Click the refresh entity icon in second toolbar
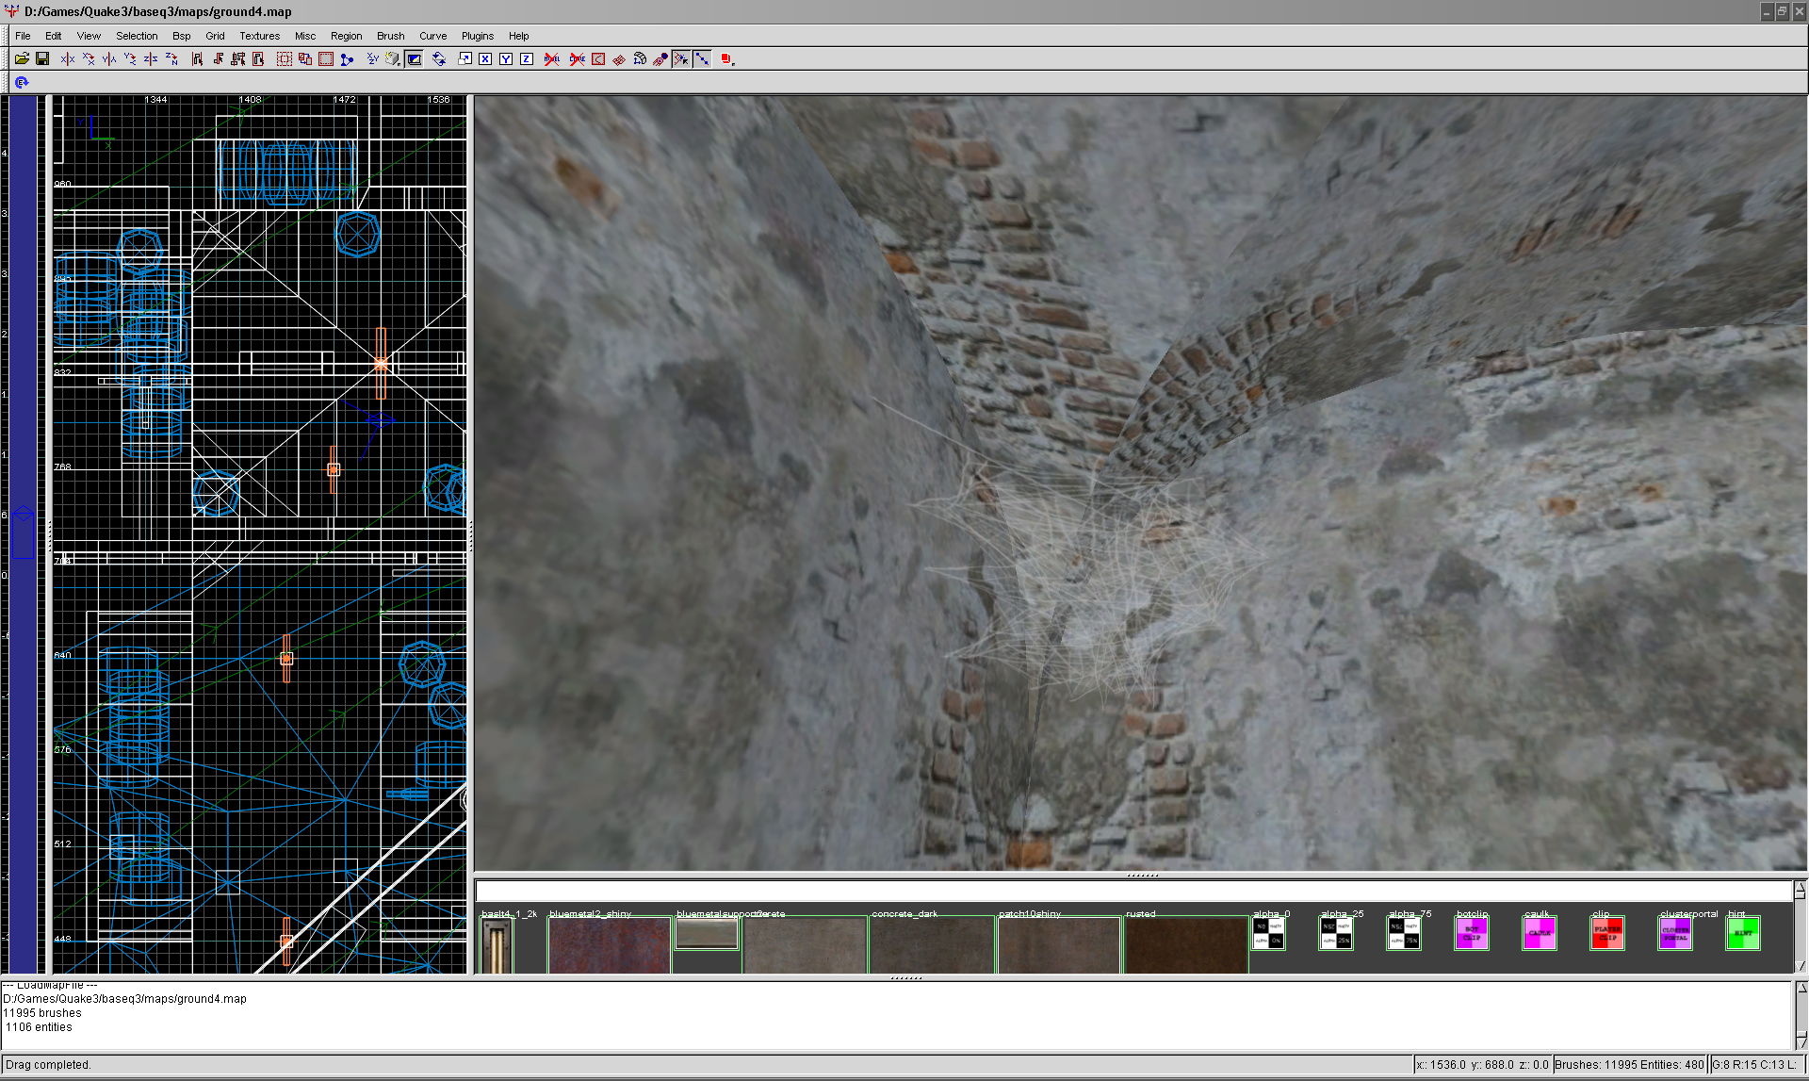This screenshot has height=1081, width=1809. [21, 82]
